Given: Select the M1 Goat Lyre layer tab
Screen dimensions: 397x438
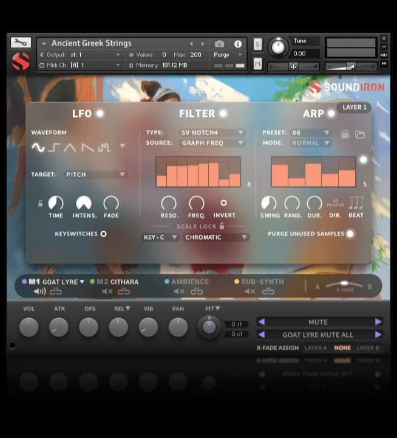Looking at the screenshot, I should point(53,282).
